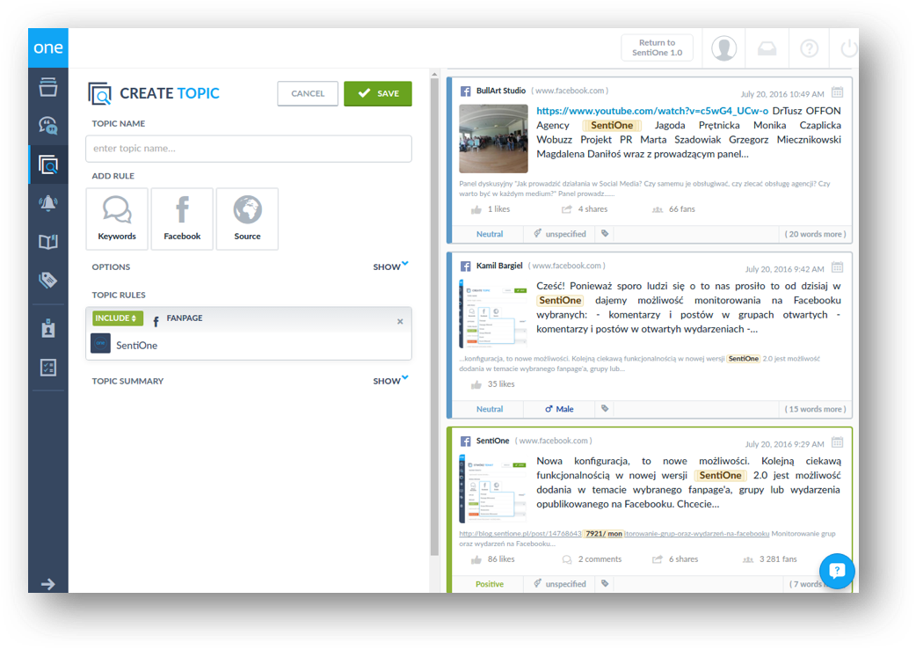This screenshot has height=650, width=916.
Task: Click the green SAVE button
Action: pyautogui.click(x=378, y=93)
